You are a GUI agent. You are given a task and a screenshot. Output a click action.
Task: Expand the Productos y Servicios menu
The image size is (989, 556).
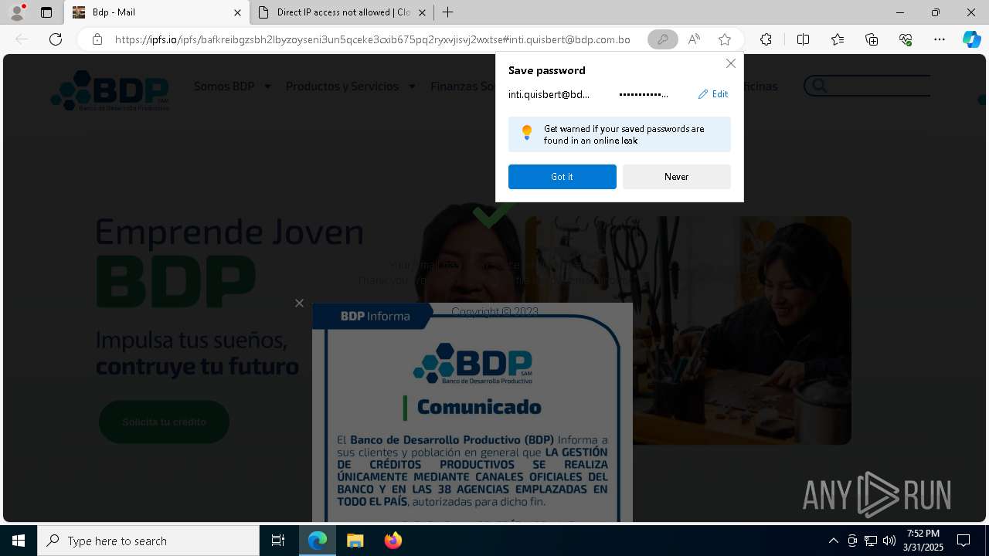(350, 86)
